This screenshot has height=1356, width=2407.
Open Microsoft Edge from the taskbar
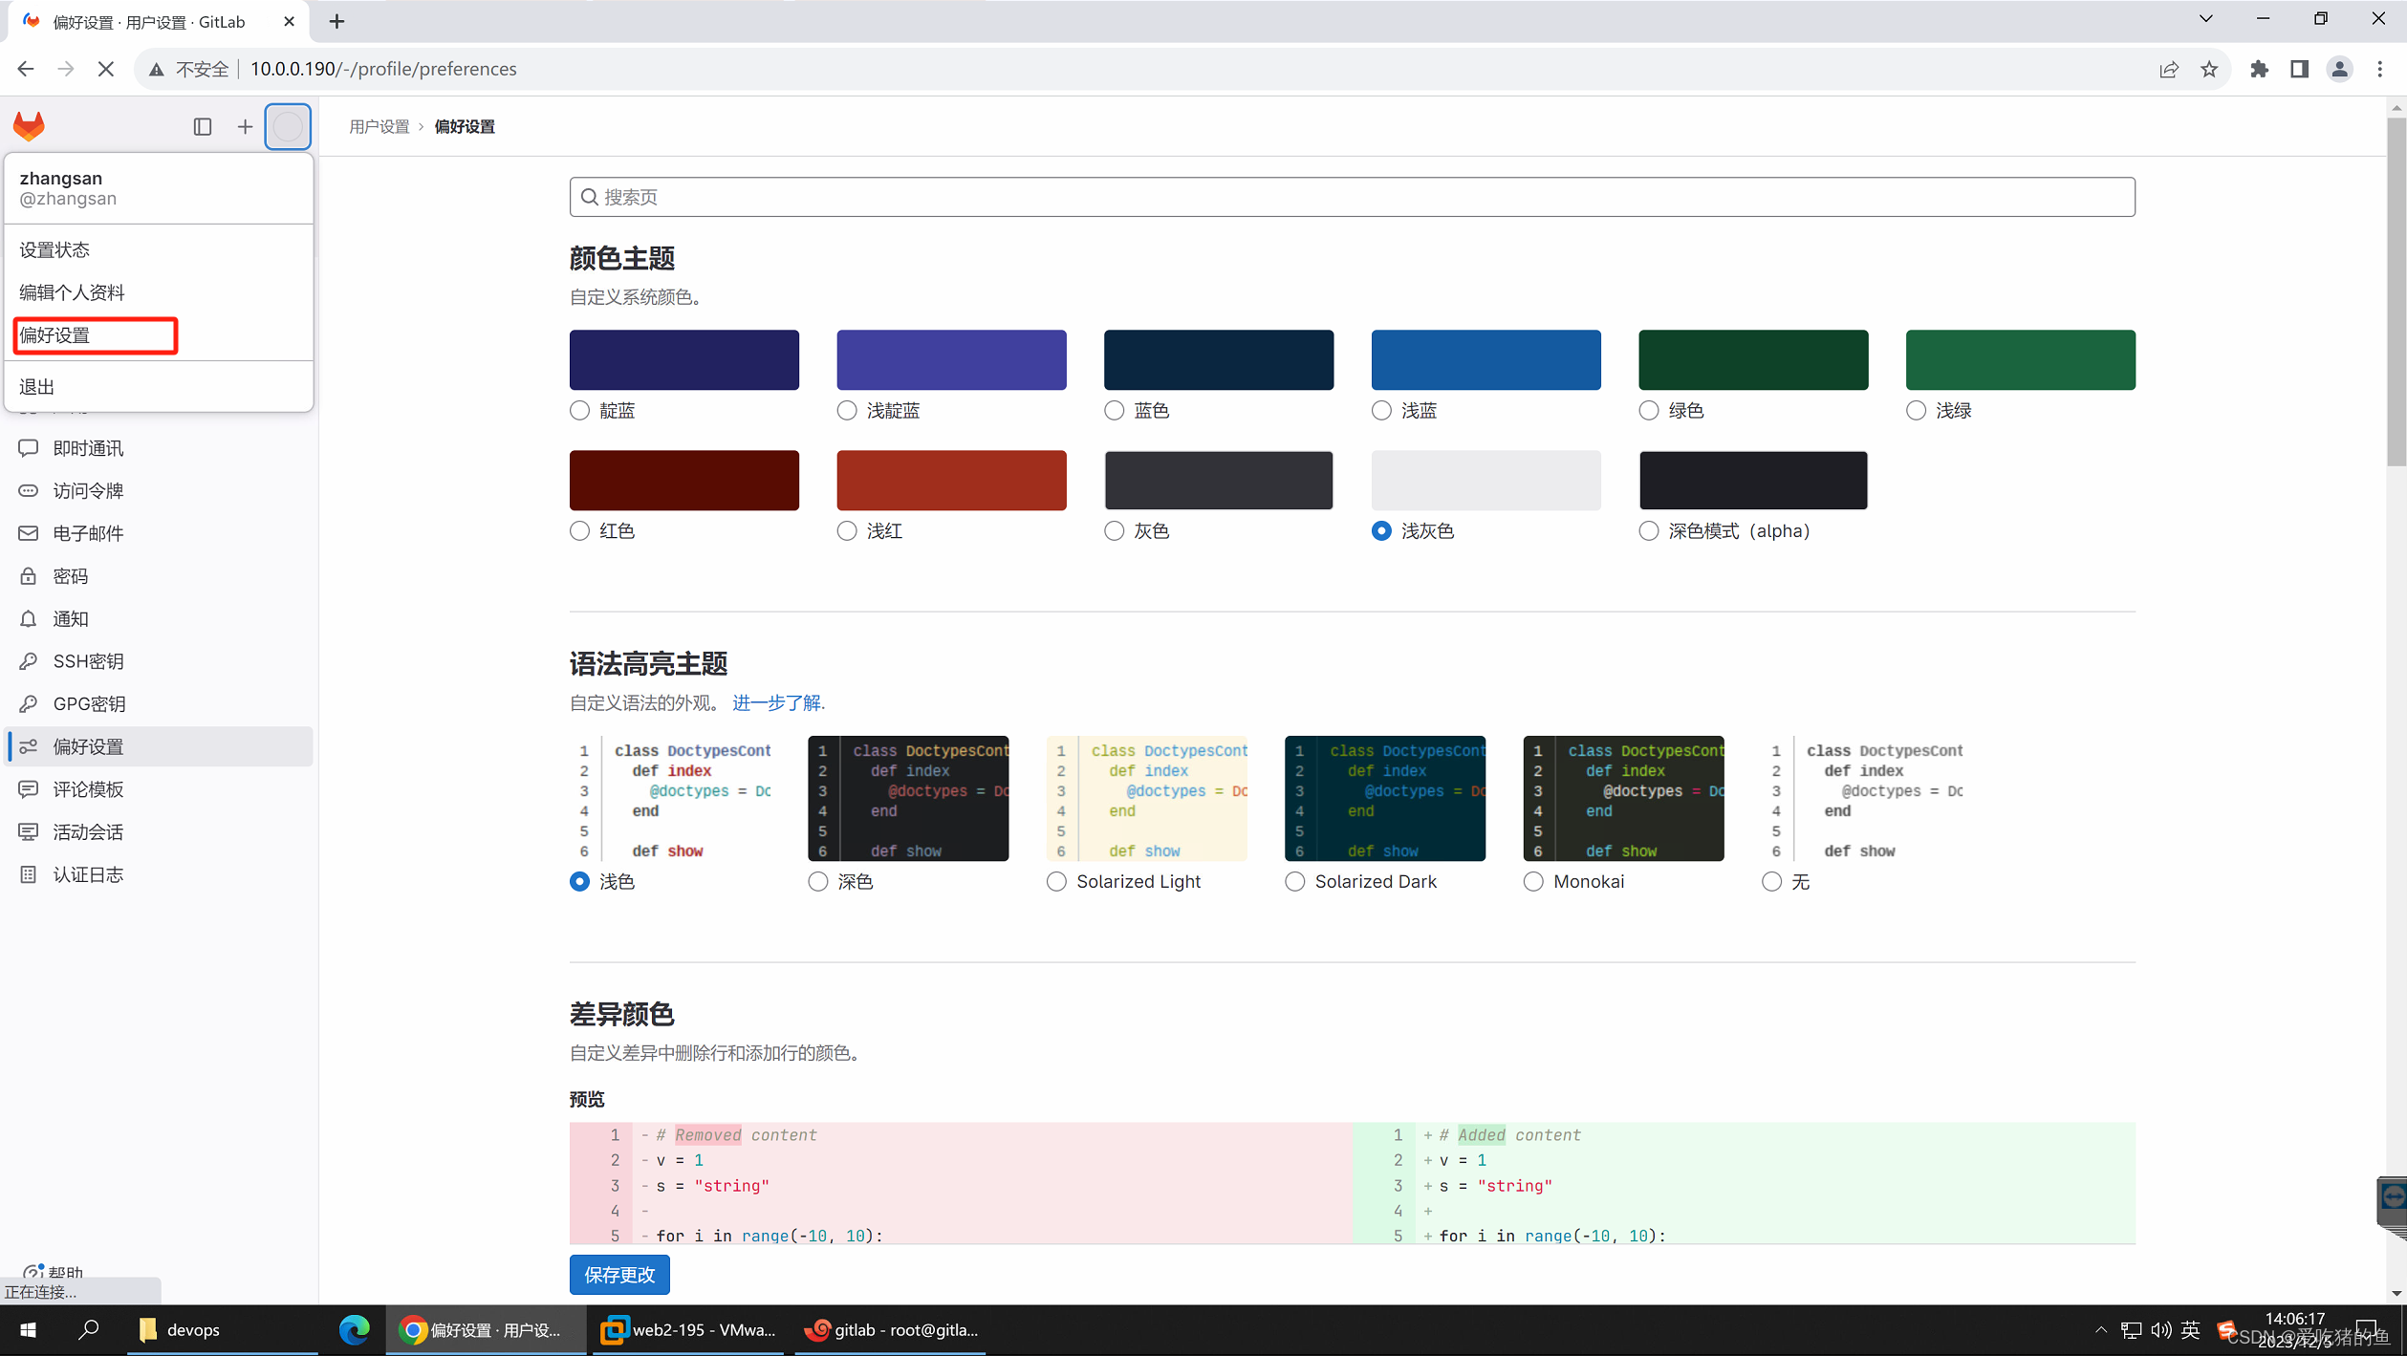(x=355, y=1329)
